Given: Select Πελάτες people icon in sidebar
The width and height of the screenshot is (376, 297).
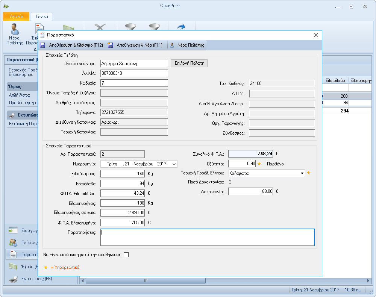Looking at the screenshot, I should pos(13,242).
